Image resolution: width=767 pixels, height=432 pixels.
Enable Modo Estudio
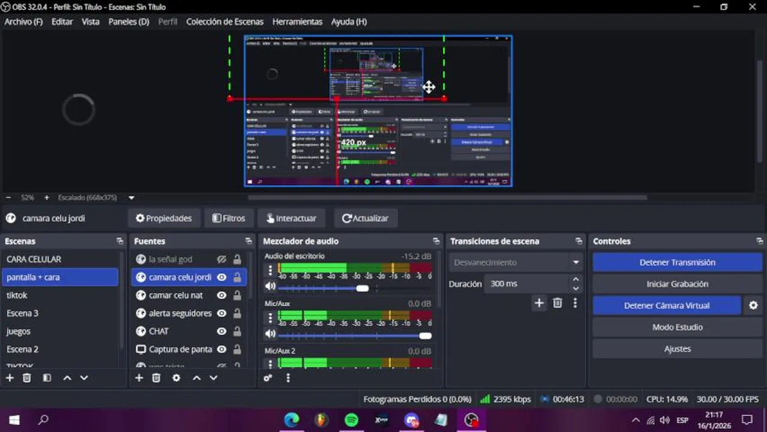pos(677,327)
